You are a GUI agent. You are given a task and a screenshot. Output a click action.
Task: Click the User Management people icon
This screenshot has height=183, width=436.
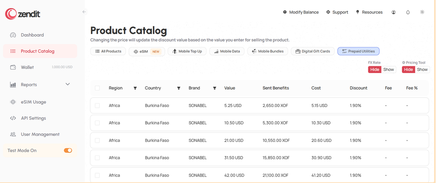pos(13,134)
